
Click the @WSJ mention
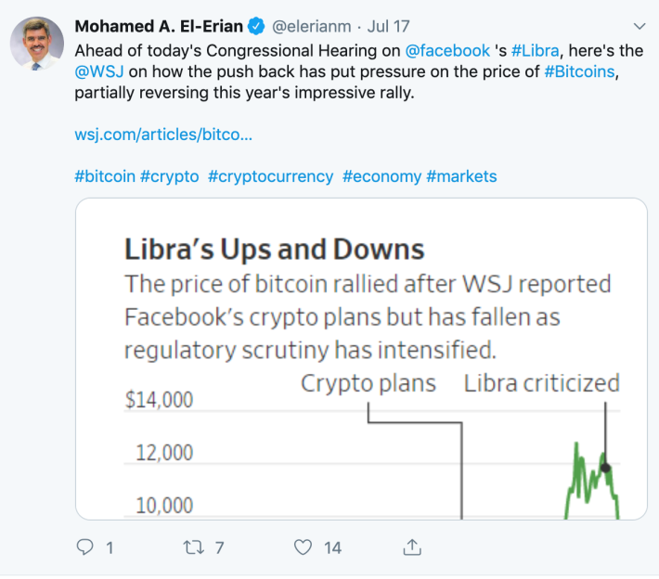(99, 71)
